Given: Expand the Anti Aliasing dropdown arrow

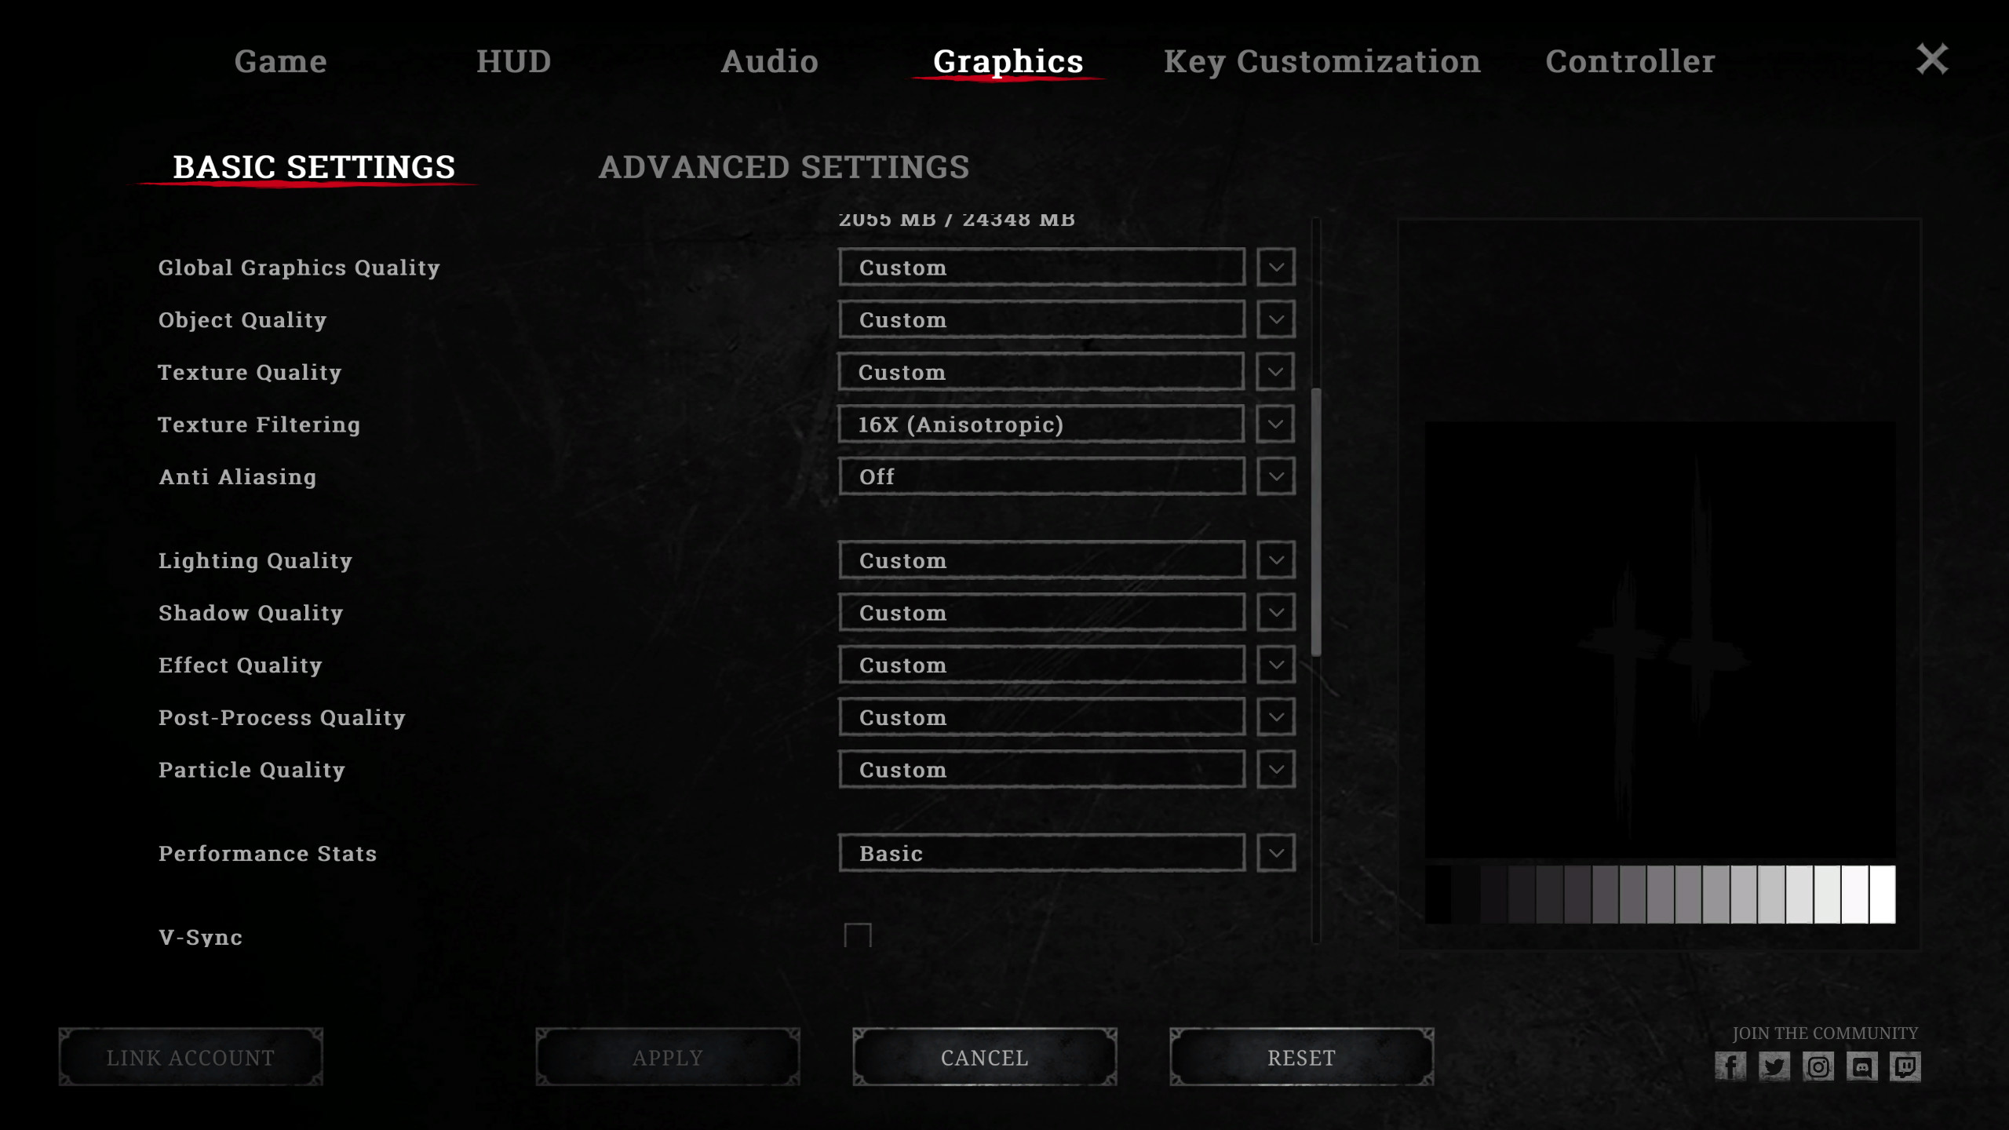Looking at the screenshot, I should (x=1275, y=476).
